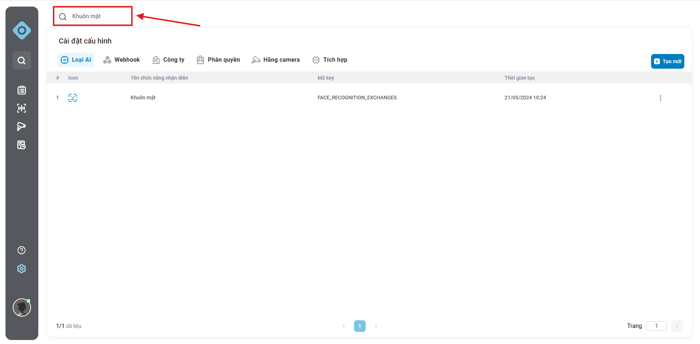This screenshot has width=700, height=344.
Task: Click the face recognition icon in row 1
Action: pyautogui.click(x=73, y=98)
